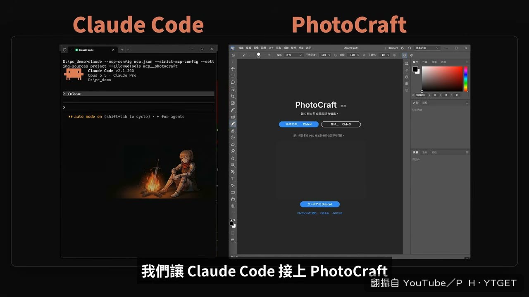
Task: Click the foreground color swatch in Color panel
Action: click(x=415, y=69)
